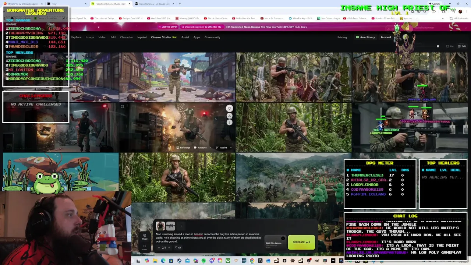Switch to Image generation mode
Viewport: 471px width, 265px height.
coord(145,237)
